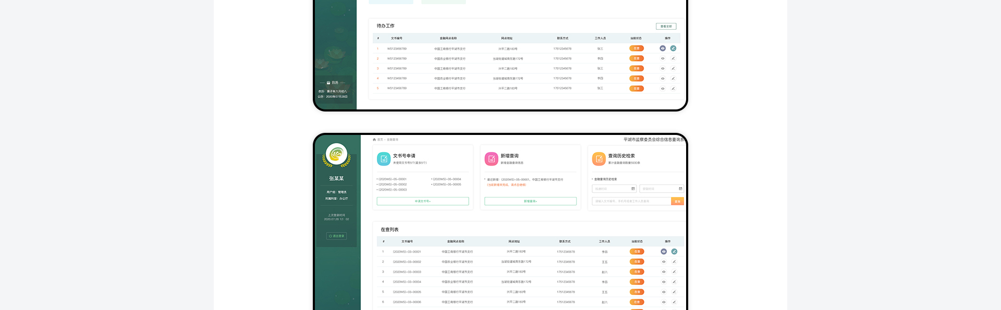Edit row (2020WS)-03-00003 with pencil icon
This screenshot has height=310, width=1001.
(x=674, y=272)
